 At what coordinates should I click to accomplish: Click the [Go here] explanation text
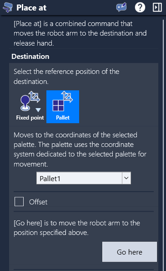coord(77,228)
